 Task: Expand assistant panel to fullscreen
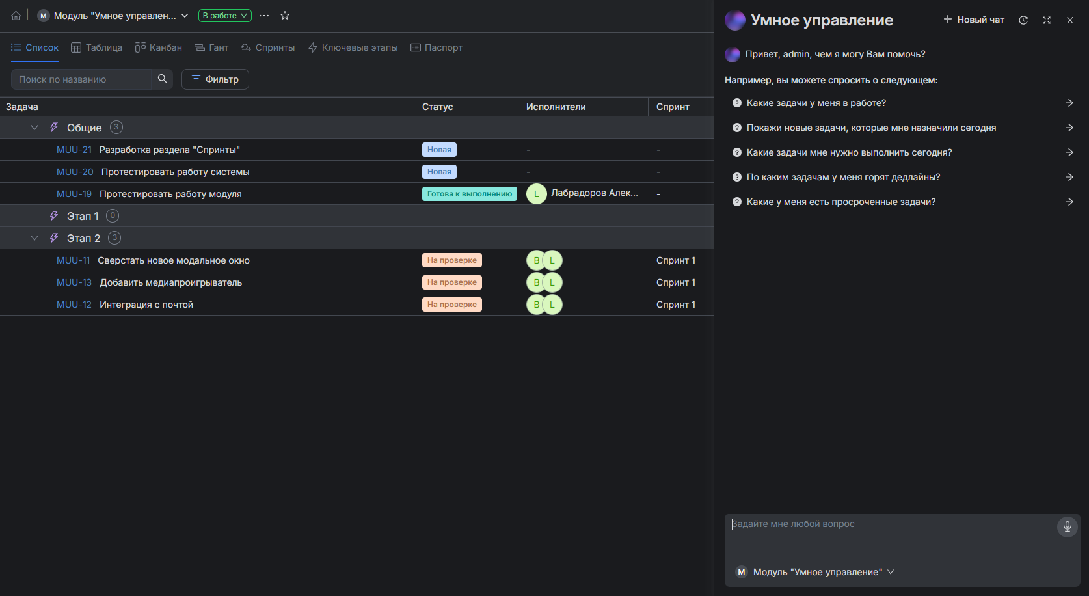coord(1047,20)
